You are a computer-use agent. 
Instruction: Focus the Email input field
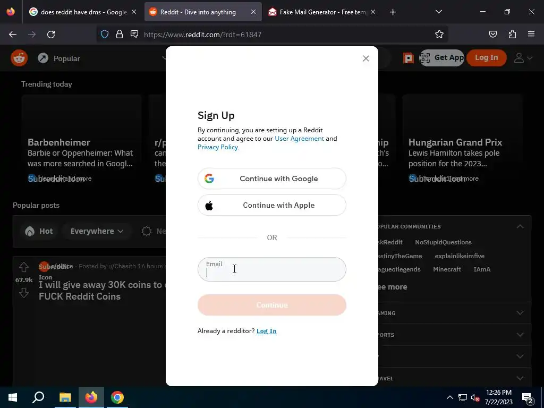point(271,269)
